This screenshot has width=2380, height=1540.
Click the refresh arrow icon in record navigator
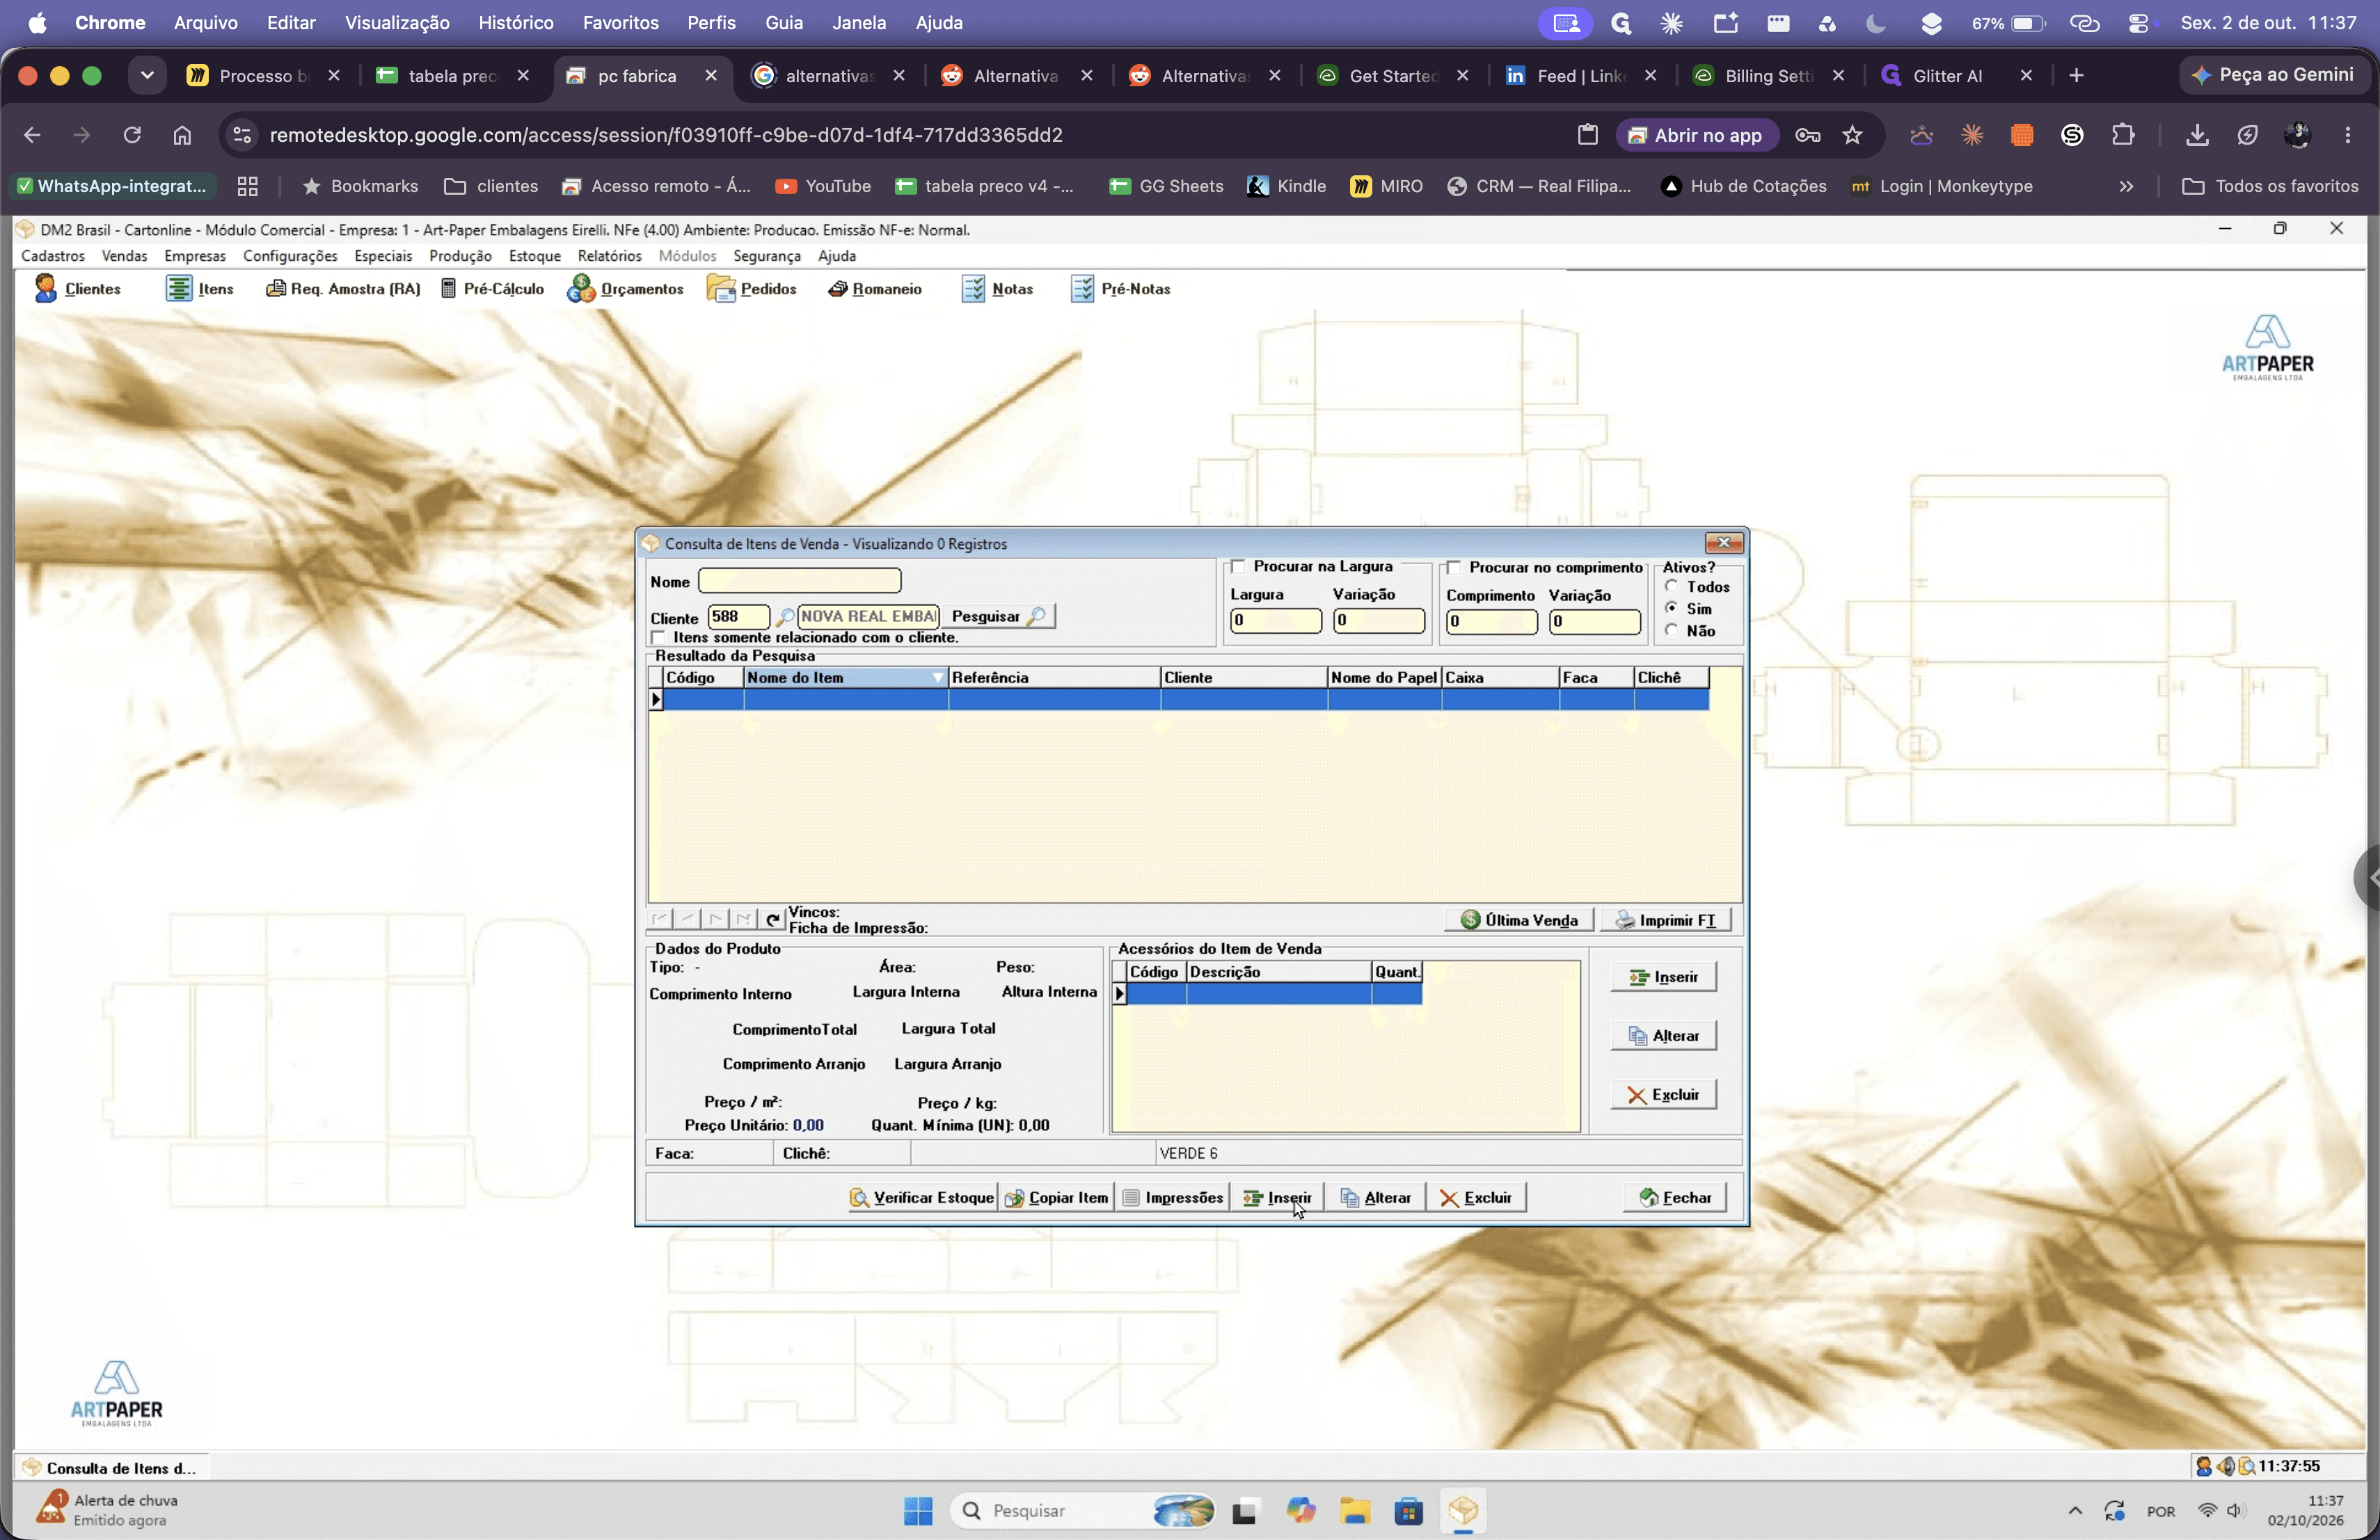point(772,920)
